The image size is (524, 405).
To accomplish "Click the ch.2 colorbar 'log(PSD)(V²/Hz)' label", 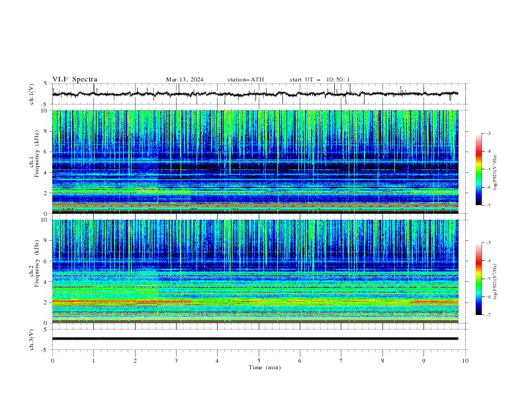I will coord(496,282).
